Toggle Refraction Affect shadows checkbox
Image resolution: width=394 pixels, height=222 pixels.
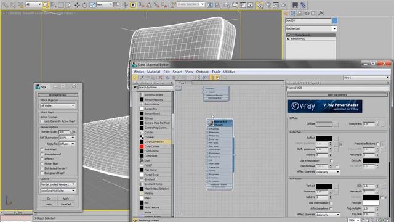click(x=331, y=208)
